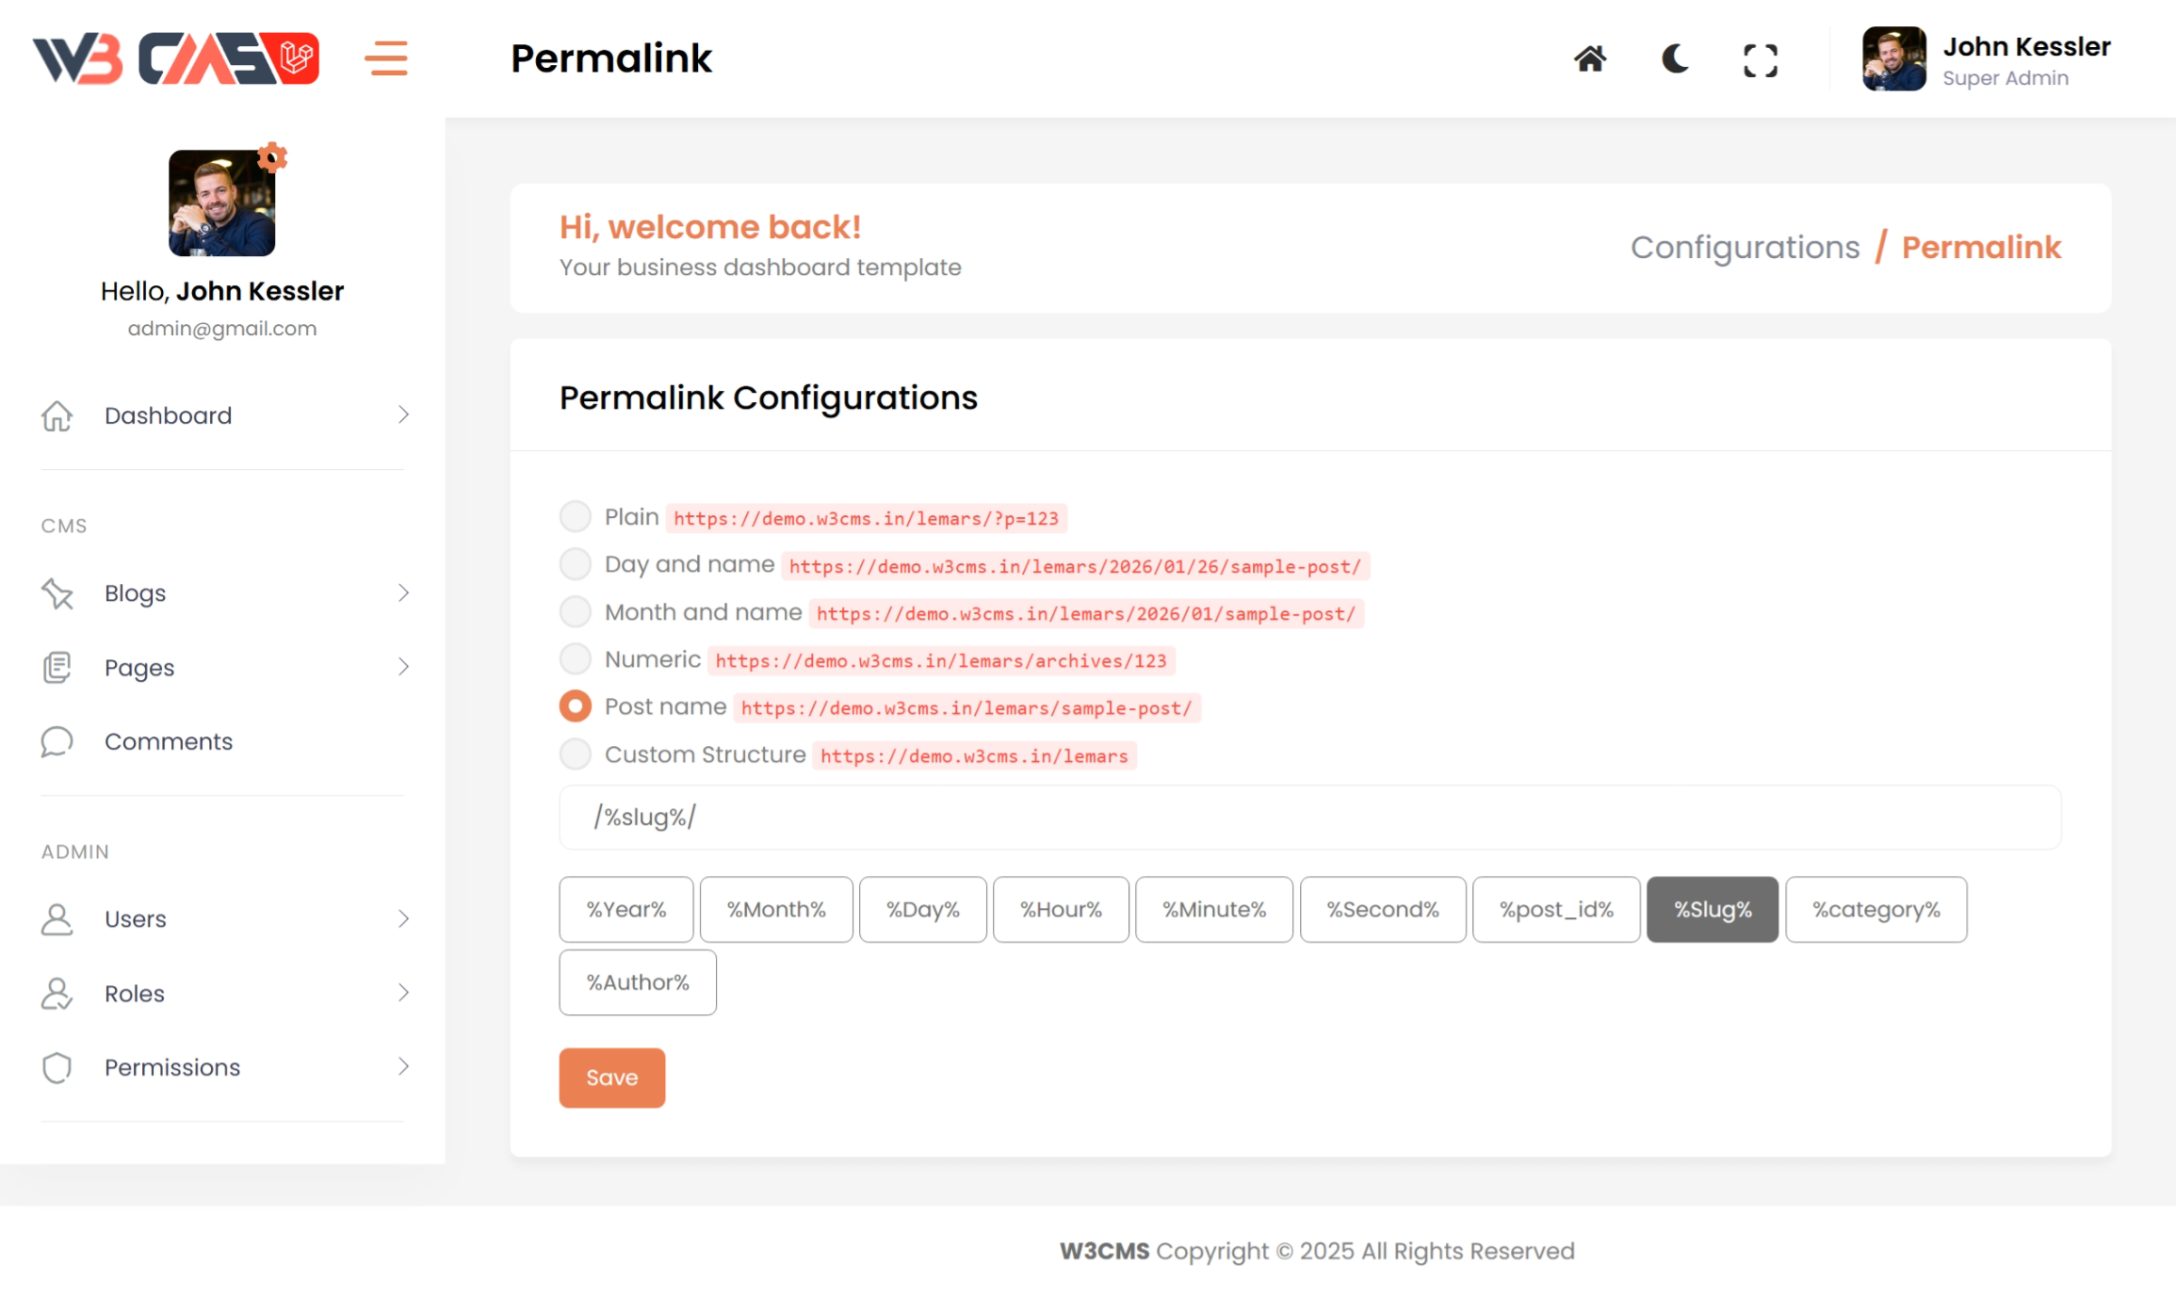Expand the Permissions sidebar chevron
Image resolution: width=2176 pixels, height=1296 pixels.
(x=403, y=1067)
